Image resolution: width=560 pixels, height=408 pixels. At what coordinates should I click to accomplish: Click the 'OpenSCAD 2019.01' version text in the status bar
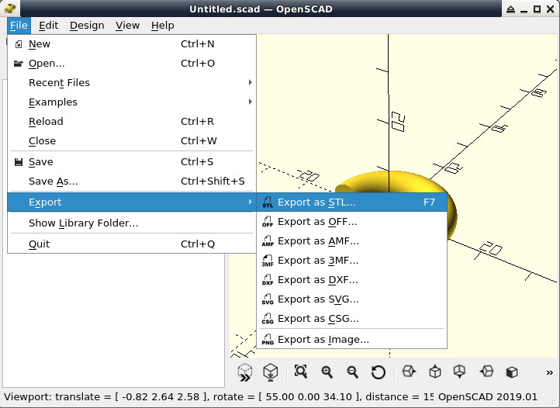[x=488, y=397]
